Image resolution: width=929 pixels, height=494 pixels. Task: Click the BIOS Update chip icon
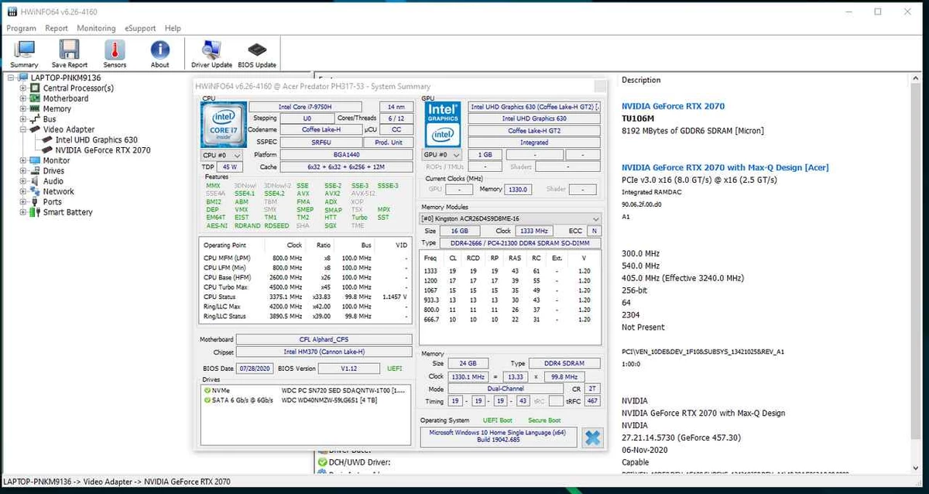pos(257,50)
